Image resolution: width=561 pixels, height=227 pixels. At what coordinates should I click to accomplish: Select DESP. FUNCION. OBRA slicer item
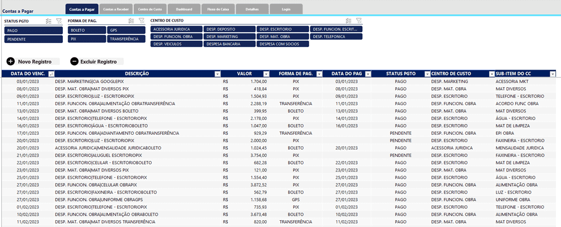point(177,37)
